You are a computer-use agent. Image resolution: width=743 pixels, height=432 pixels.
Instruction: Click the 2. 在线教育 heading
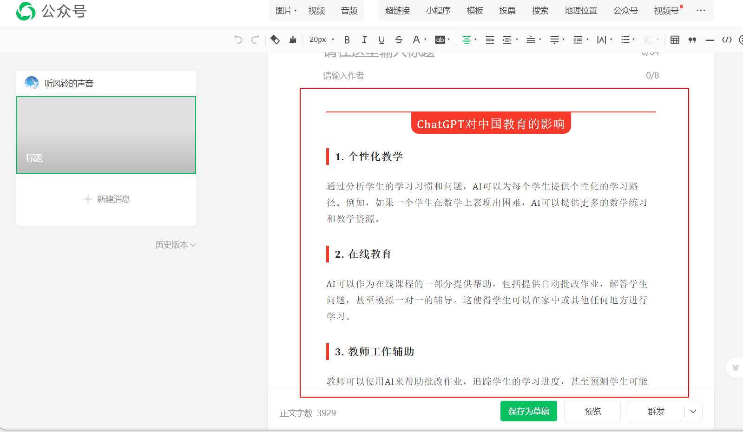tap(363, 254)
